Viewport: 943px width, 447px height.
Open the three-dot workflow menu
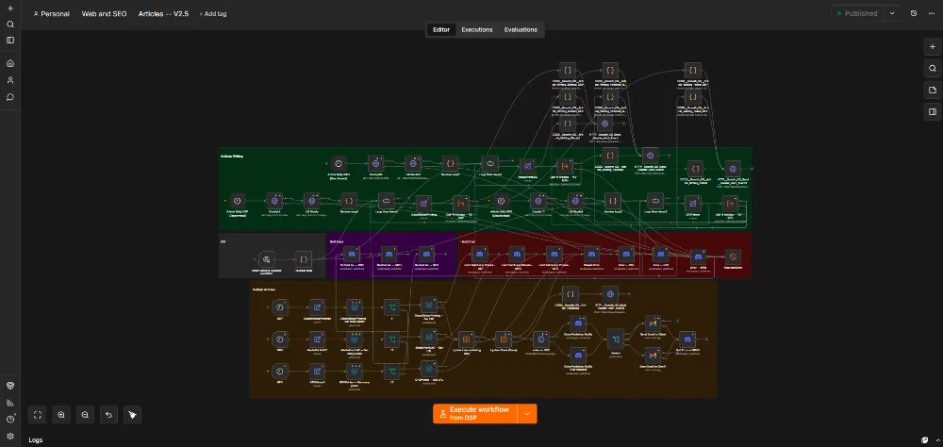(932, 13)
